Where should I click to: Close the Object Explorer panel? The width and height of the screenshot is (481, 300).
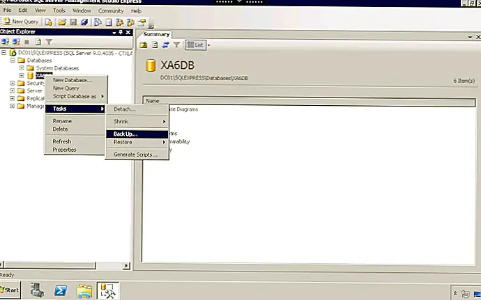click(128, 32)
